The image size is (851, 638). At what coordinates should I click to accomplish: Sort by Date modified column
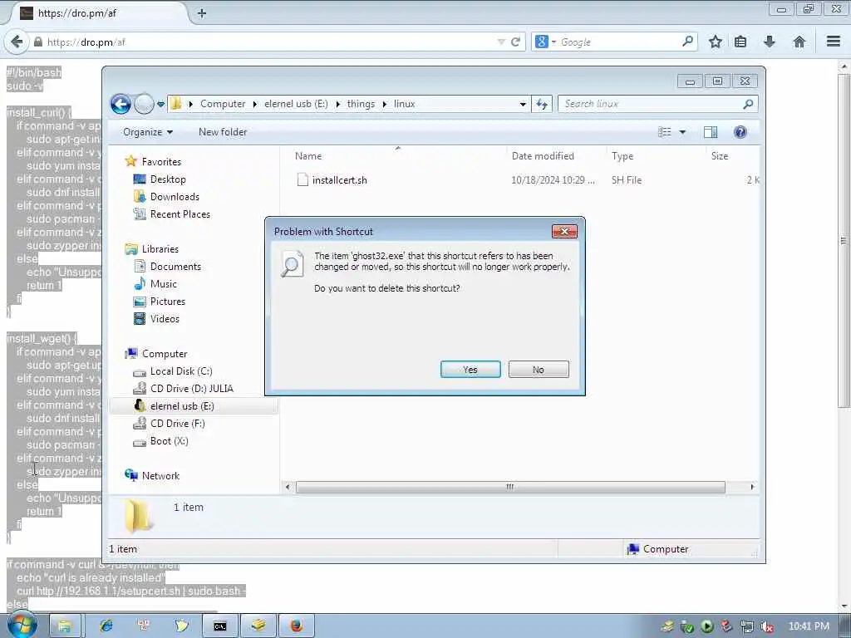543,155
